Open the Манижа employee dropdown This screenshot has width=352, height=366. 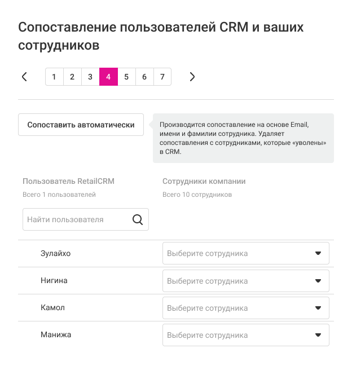pos(237,335)
